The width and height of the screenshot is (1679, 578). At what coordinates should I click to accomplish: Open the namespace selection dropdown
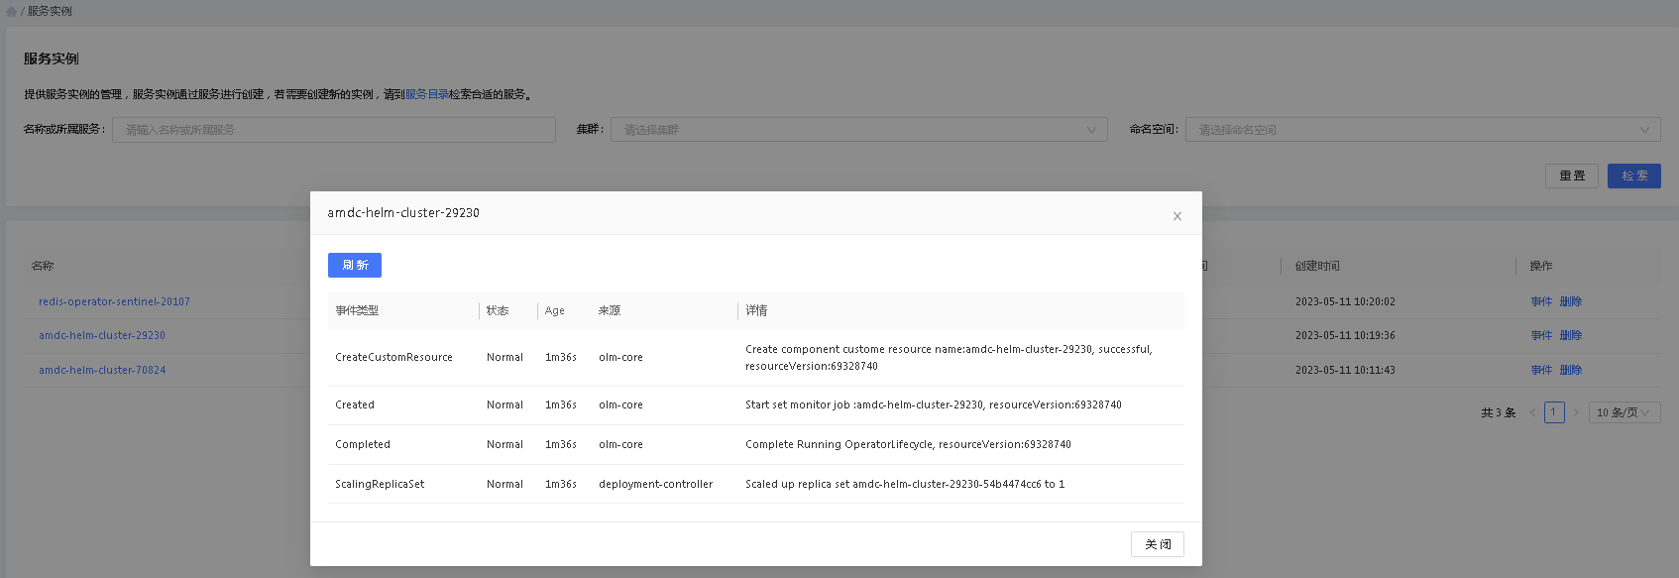point(1422,130)
